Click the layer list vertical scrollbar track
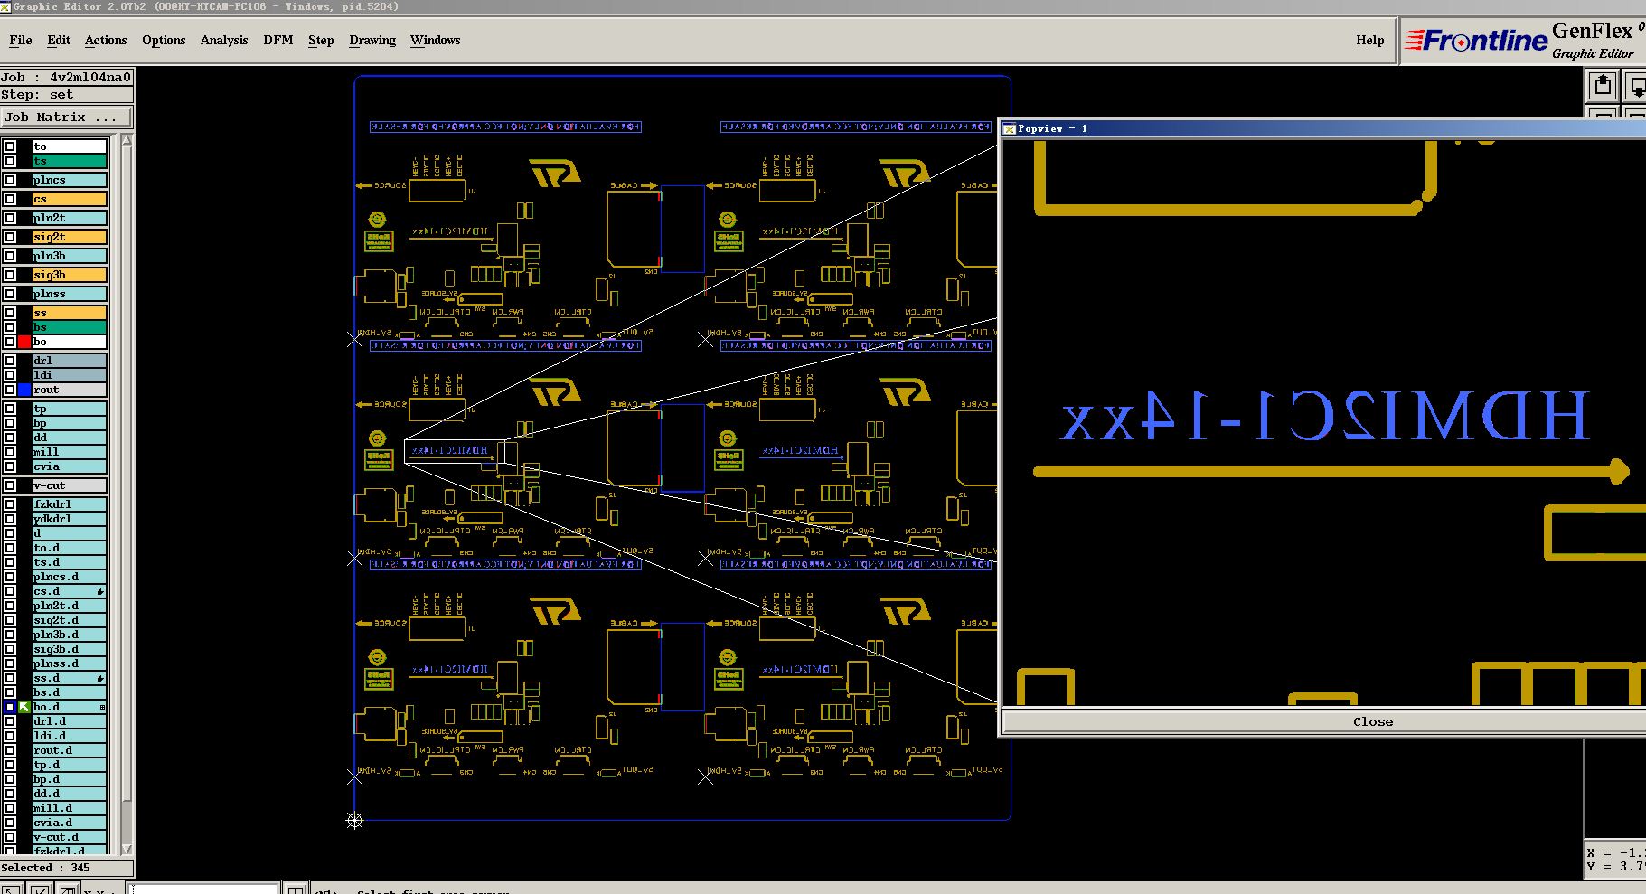Image resolution: width=1646 pixels, height=894 pixels. pyautogui.click(x=127, y=493)
